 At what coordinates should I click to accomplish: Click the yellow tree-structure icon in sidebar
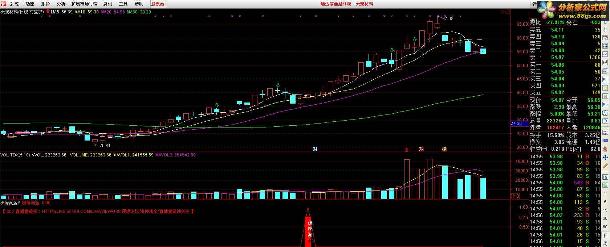point(605,88)
